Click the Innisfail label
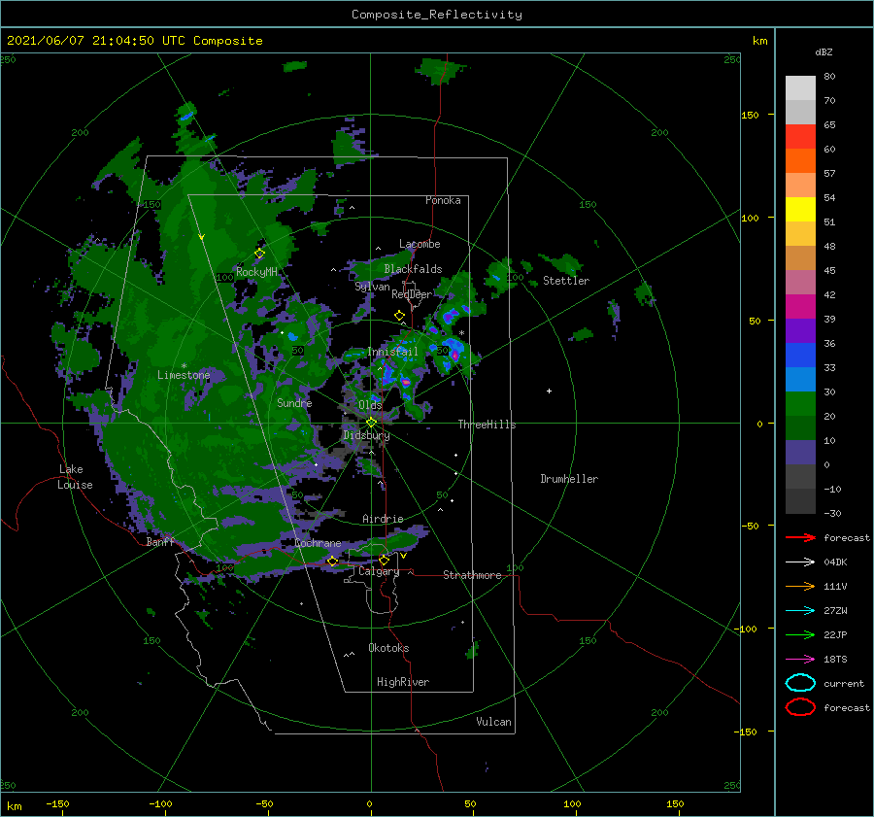The width and height of the screenshot is (874, 817). tap(392, 352)
